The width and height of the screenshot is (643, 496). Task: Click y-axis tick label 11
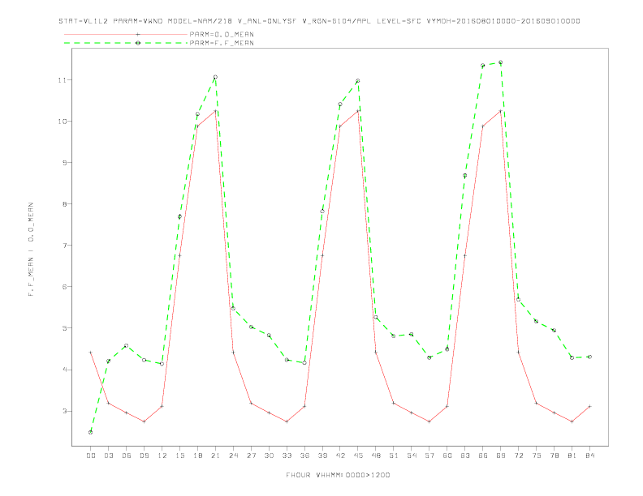pos(62,79)
